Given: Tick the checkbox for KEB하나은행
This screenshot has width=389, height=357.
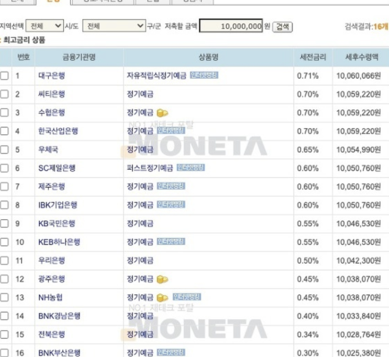Looking at the screenshot, I should coord(4,242).
